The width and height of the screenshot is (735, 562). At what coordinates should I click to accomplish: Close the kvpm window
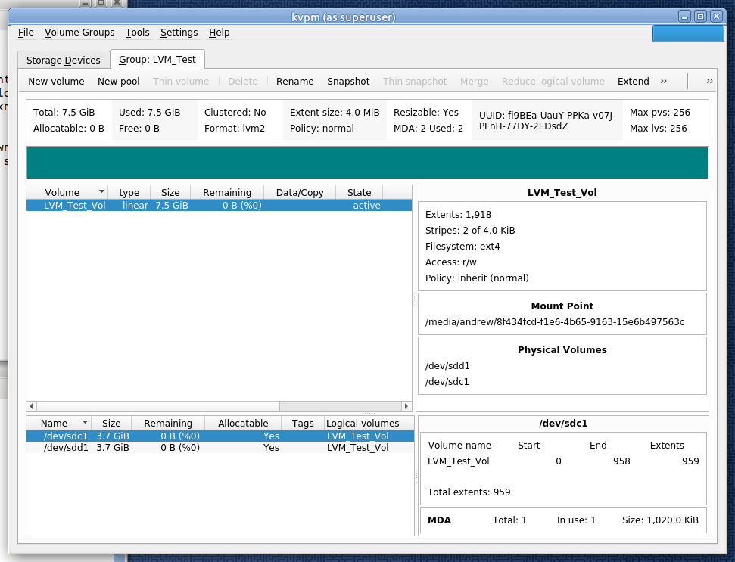(716, 17)
